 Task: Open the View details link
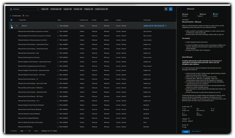pyautogui.click(x=196, y=131)
